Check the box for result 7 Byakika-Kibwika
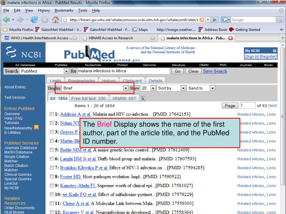The image size is (286, 214). pos(52,167)
